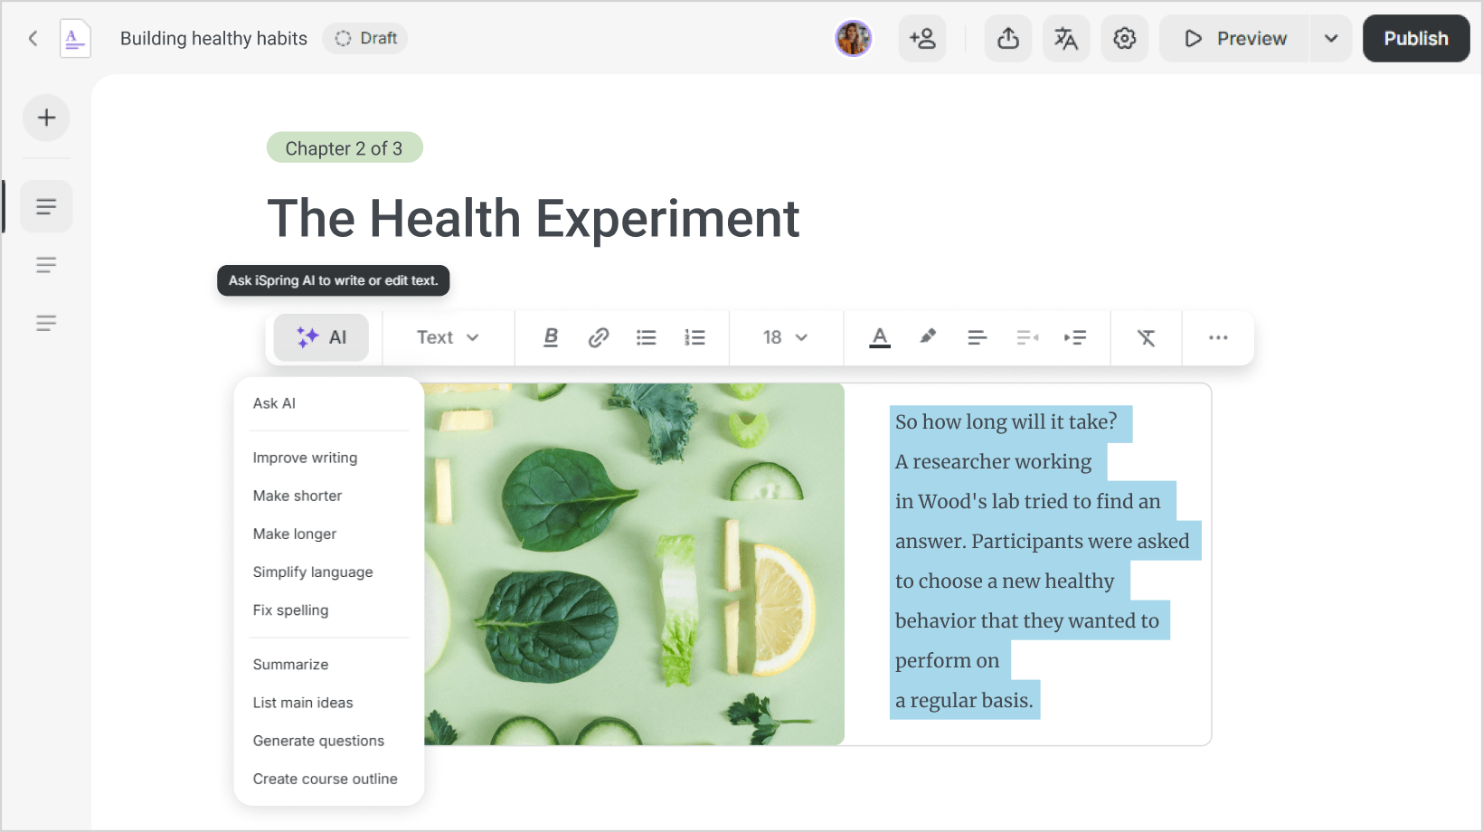Toggle bold formatting on selected text
This screenshot has height=832, width=1483.
(x=551, y=337)
